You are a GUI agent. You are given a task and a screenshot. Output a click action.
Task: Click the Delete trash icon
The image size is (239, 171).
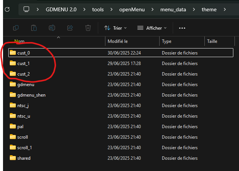click(88, 28)
